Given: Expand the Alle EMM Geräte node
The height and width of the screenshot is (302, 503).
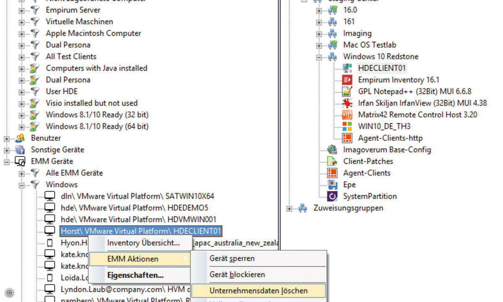Looking at the screenshot, I should click(x=22, y=173).
